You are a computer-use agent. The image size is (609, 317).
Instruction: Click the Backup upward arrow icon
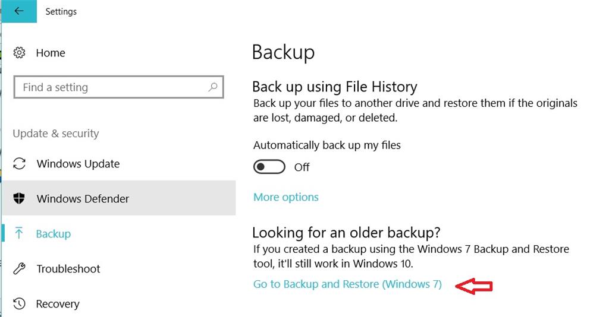point(18,233)
